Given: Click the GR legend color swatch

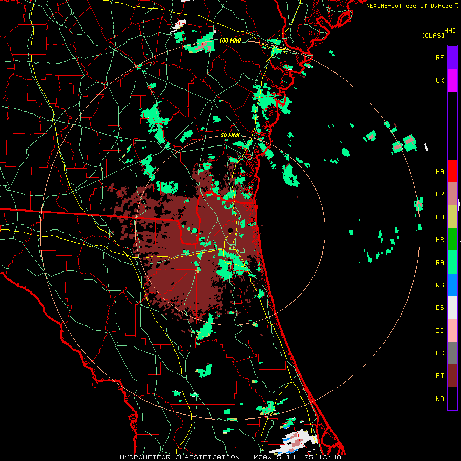Looking at the screenshot, I should click(x=452, y=194).
